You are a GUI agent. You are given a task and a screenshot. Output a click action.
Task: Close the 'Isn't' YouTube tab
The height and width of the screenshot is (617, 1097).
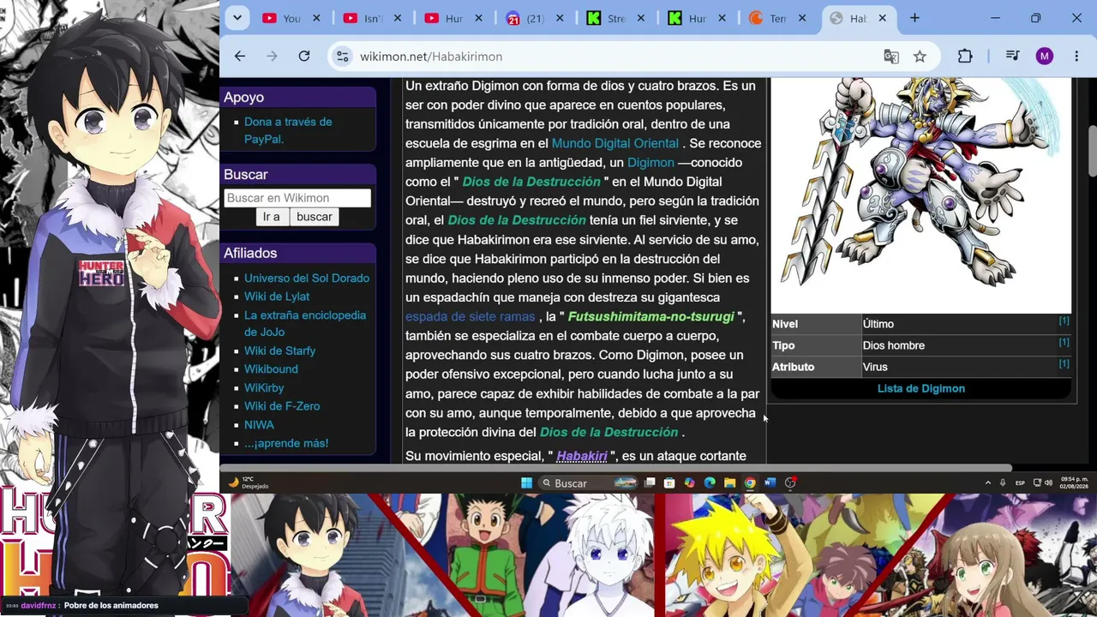pos(398,18)
